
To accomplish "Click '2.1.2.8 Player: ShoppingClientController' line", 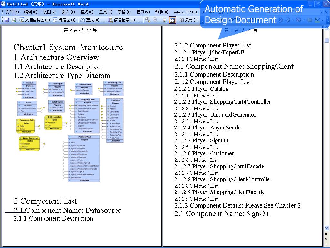I will tap(223, 179).
